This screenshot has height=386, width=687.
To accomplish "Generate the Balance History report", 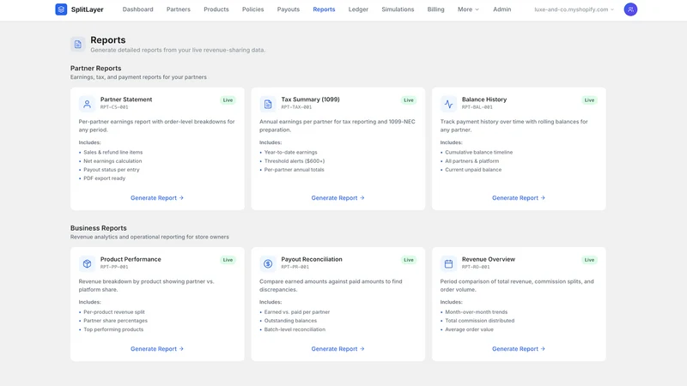I will [519, 198].
